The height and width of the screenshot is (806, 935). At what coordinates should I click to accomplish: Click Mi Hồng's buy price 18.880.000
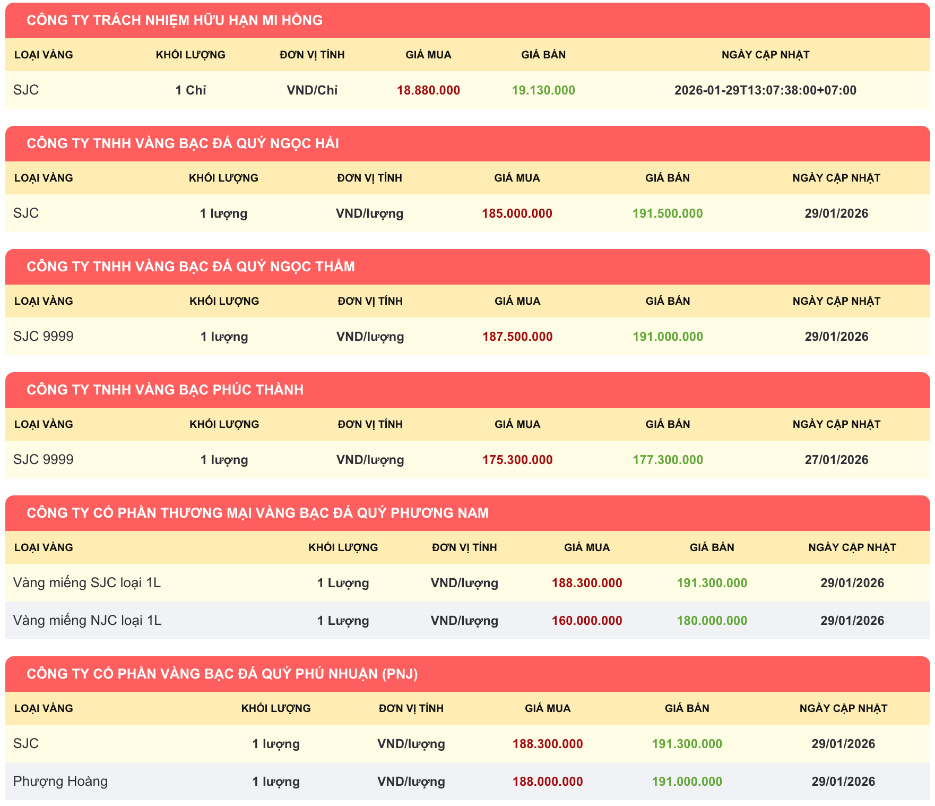tap(428, 90)
